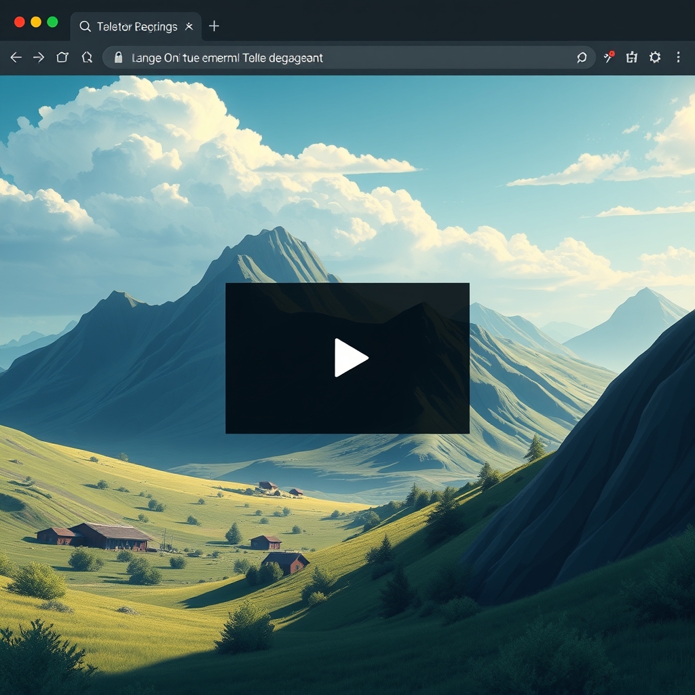
Task: Open settings gear icon in toolbar
Action: point(655,57)
